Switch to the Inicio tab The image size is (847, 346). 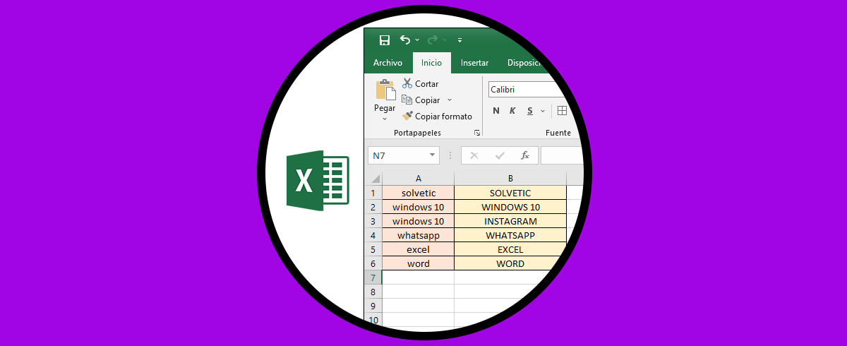431,63
